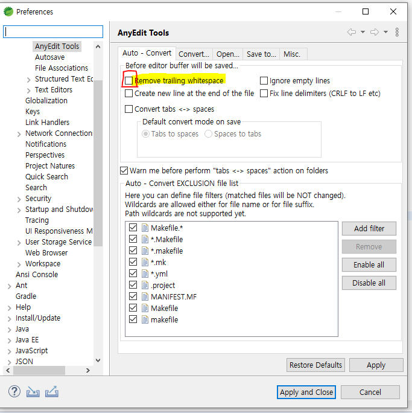Switch to the Misc. tab
Viewport: 412px width, 413px height.
[292, 54]
